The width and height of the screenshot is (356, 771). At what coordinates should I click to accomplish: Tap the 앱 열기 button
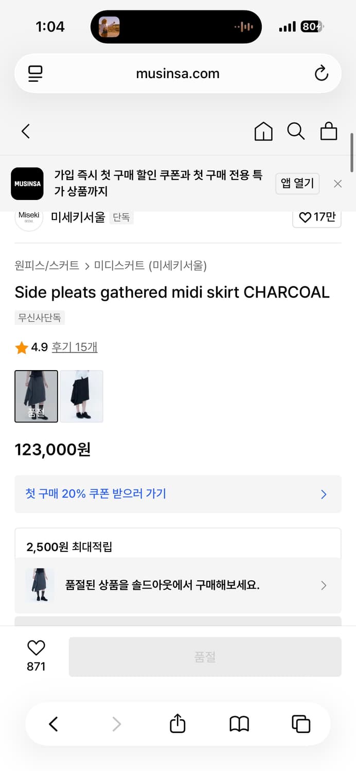point(297,183)
